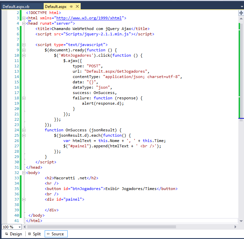Collapse the each callback on line 25
Screen dimensions: 244x239
pyautogui.click(x=24, y=136)
